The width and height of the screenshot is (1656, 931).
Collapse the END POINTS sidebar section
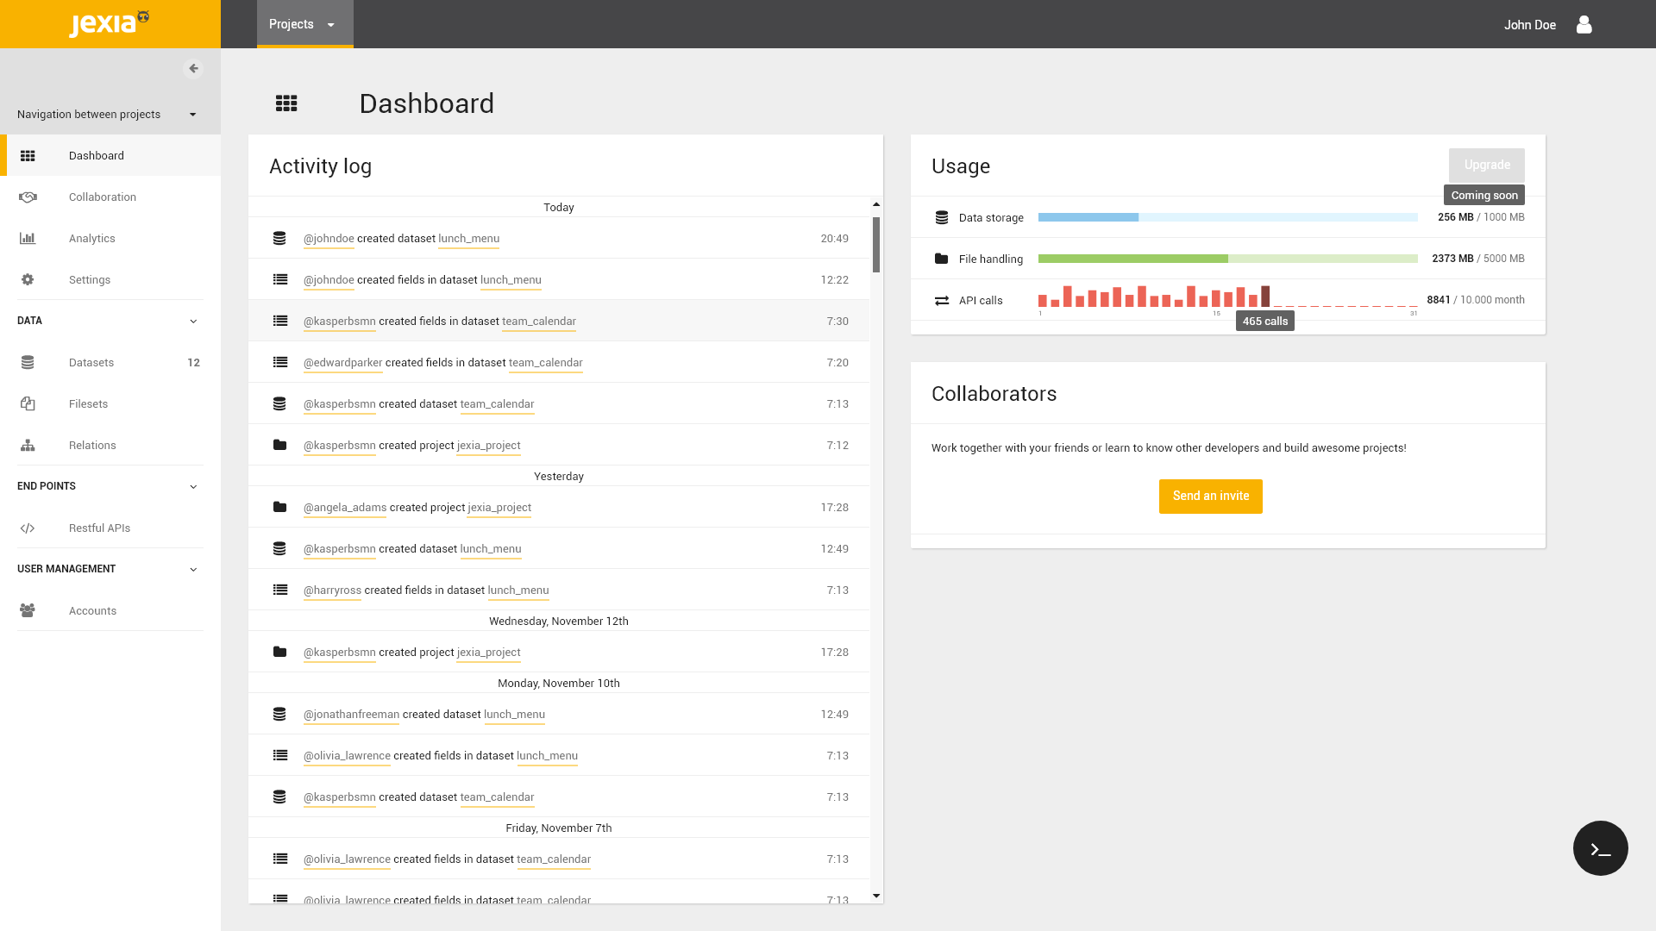pyautogui.click(x=193, y=487)
